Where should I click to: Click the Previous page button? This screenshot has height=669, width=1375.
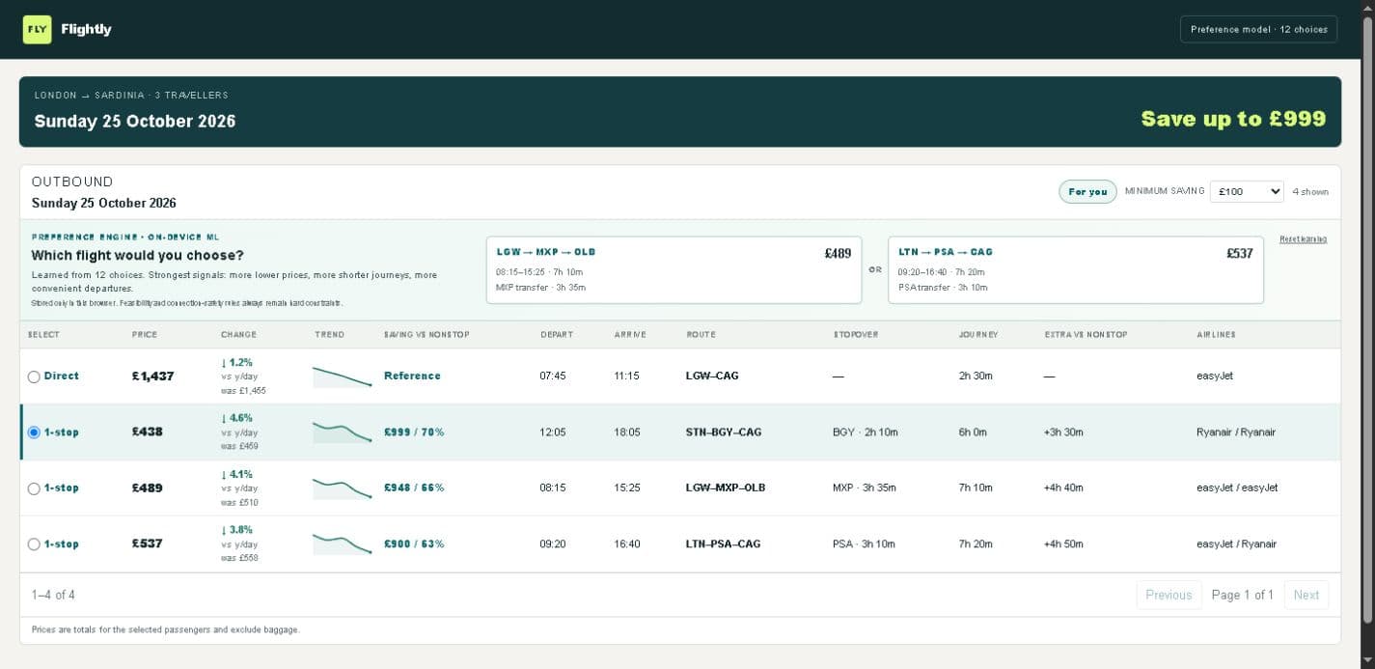pos(1169,595)
